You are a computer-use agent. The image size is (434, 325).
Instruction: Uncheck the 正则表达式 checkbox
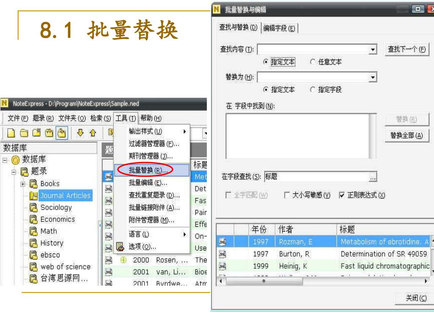342,195
